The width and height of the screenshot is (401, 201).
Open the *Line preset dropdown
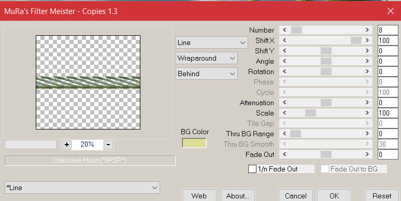[x=82, y=188]
